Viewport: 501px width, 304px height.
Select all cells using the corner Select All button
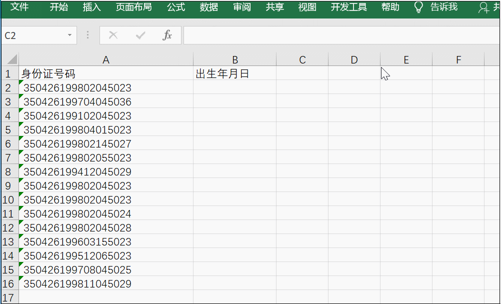pos(10,59)
